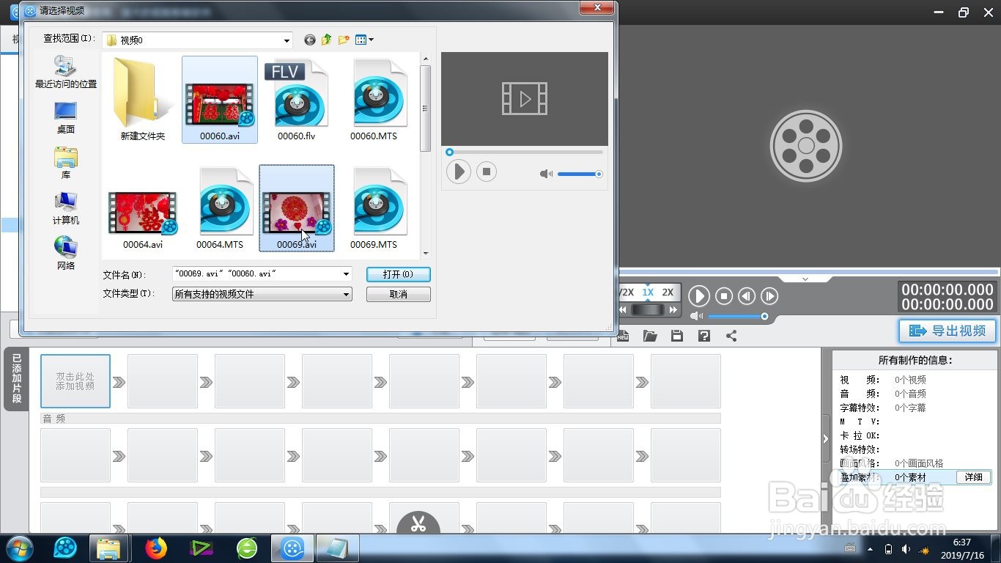Click the scissors cut icon
Screen dimensions: 1001x563
(x=418, y=523)
